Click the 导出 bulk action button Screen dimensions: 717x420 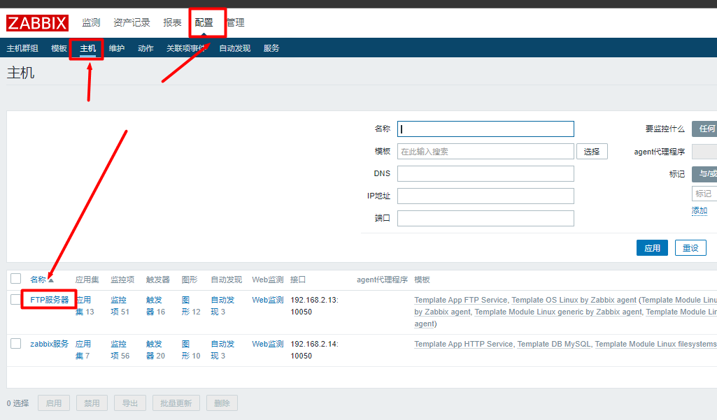pos(130,403)
